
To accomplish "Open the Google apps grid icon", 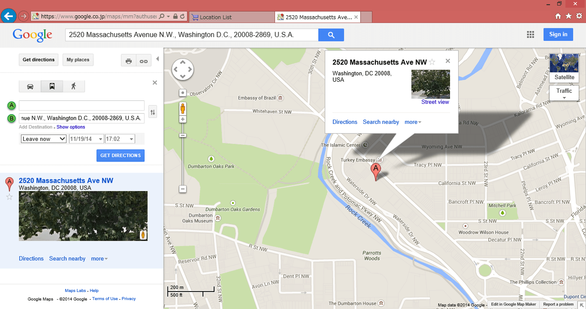I will click(x=530, y=35).
